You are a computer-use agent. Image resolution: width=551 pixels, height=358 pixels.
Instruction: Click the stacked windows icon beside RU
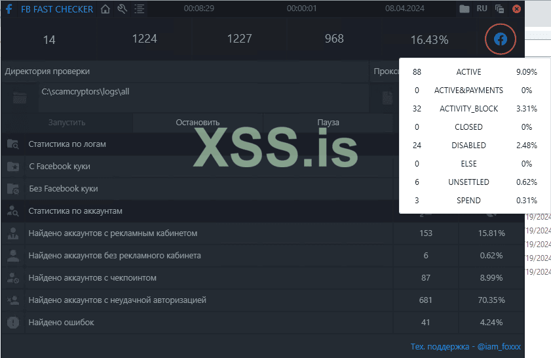pos(500,9)
